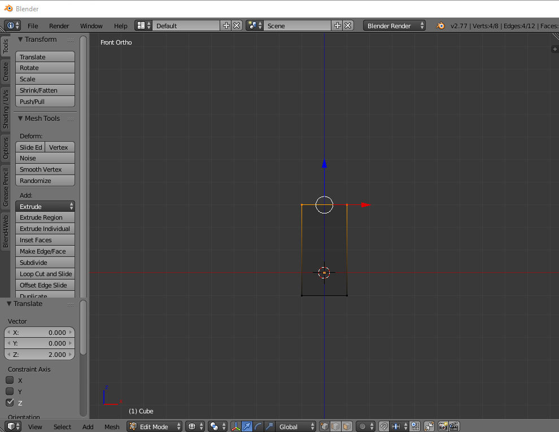Image resolution: width=559 pixels, height=432 pixels.
Task: Toggle the 3D manipulator widget
Action: 235,426
